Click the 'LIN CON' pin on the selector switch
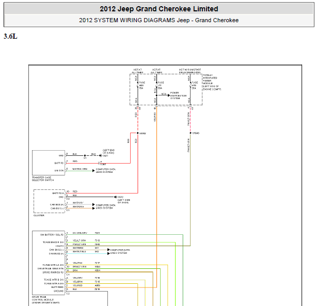Viewport: 315px width, 306px height. pos(59,170)
